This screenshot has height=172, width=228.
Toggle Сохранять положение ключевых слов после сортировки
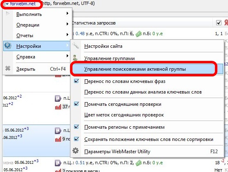click(76, 139)
